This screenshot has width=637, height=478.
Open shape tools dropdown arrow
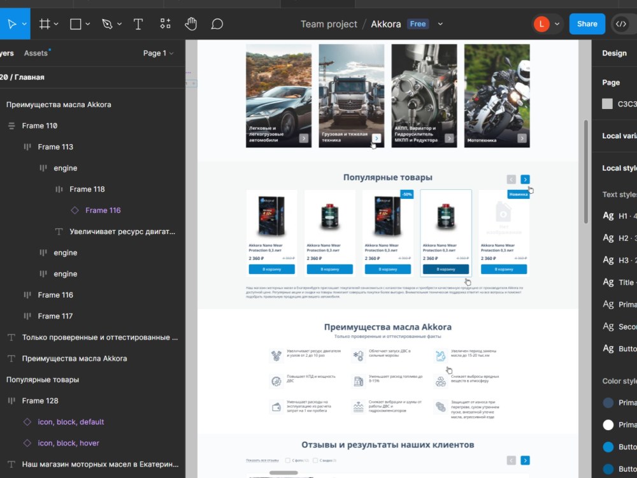[x=88, y=24]
